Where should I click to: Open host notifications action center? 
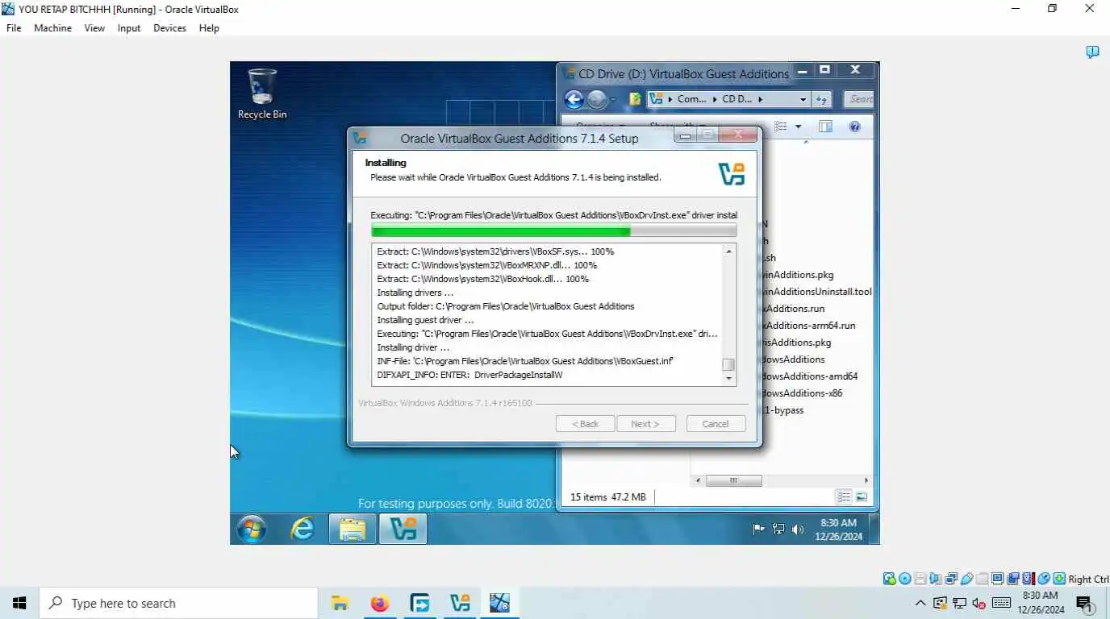coord(1084,603)
